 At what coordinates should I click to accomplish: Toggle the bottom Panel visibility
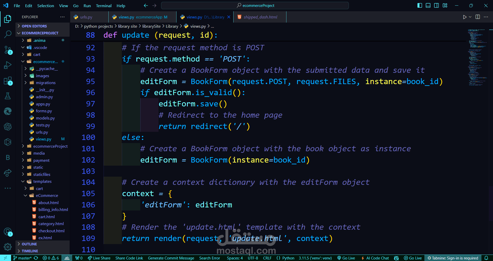point(428,5)
